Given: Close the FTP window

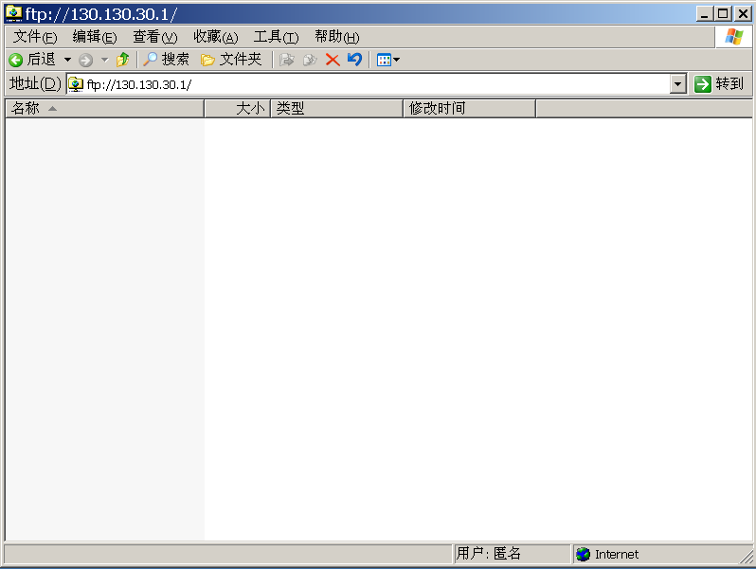Looking at the screenshot, I should (x=744, y=14).
